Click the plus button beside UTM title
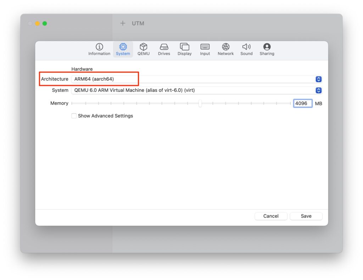The width and height of the screenshot is (363, 280). [x=123, y=23]
